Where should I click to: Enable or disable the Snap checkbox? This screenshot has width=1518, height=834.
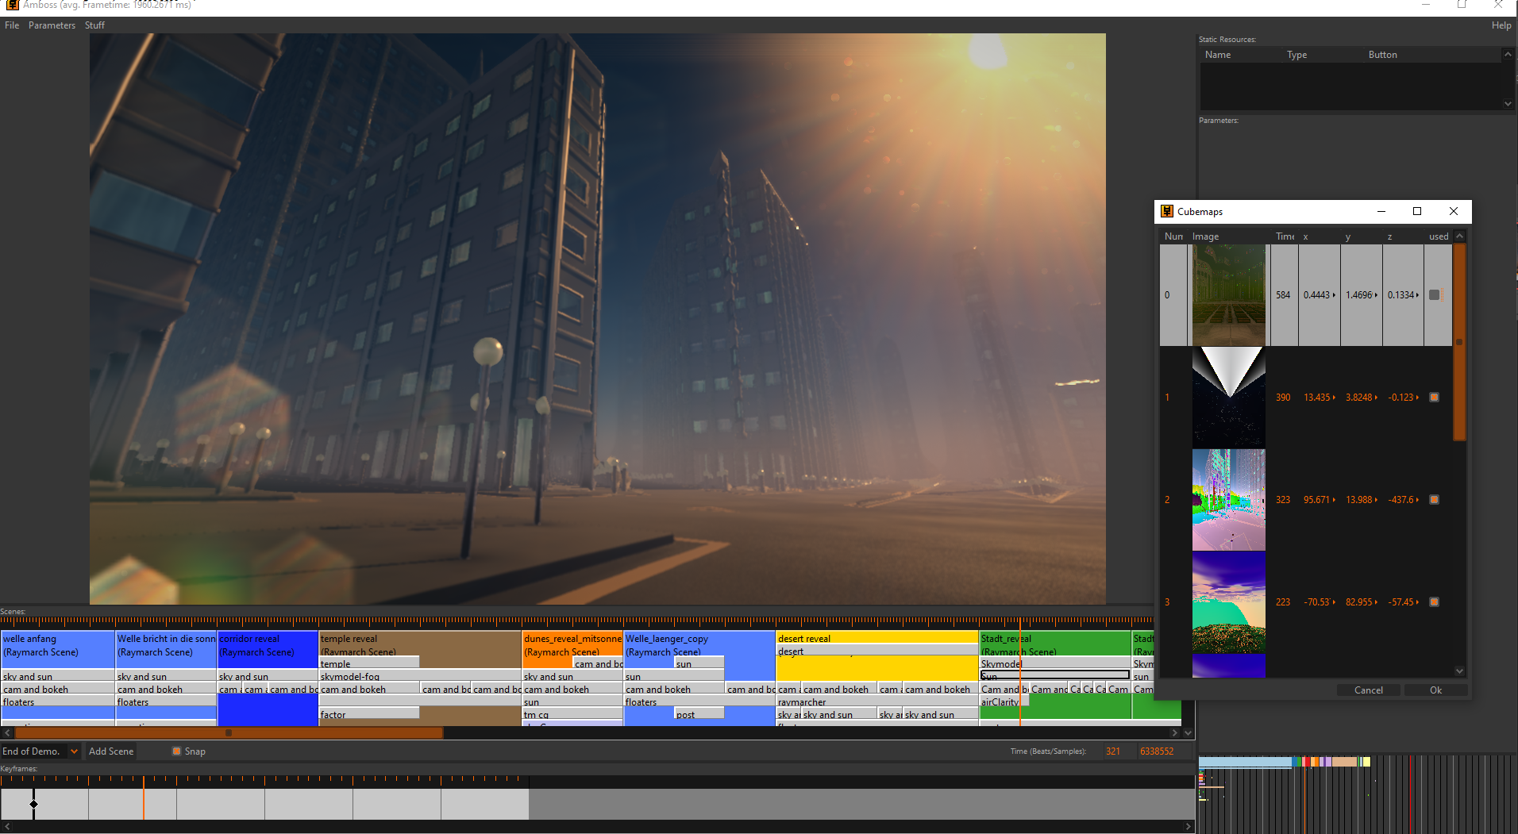pos(177,751)
